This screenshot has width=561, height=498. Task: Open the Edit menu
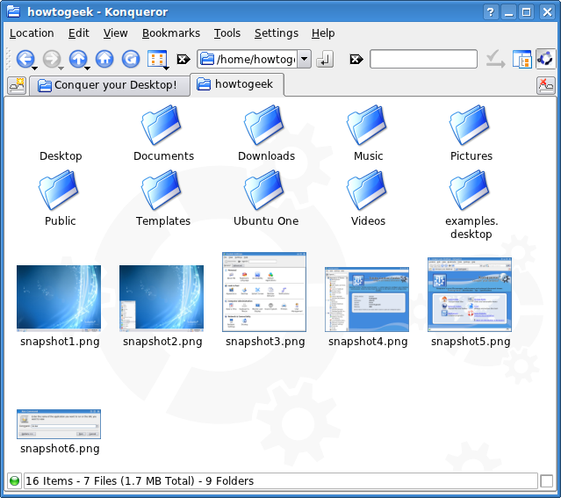point(78,33)
